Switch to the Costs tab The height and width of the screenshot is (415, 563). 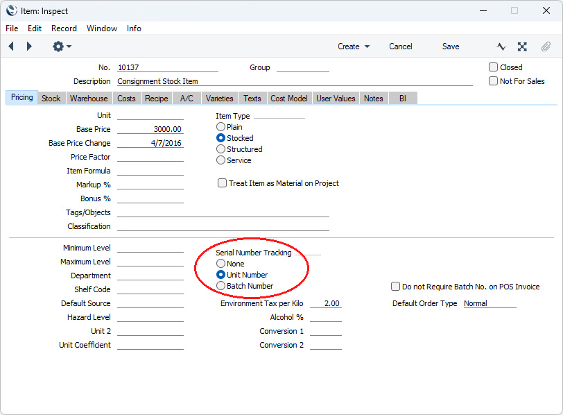pyautogui.click(x=126, y=99)
